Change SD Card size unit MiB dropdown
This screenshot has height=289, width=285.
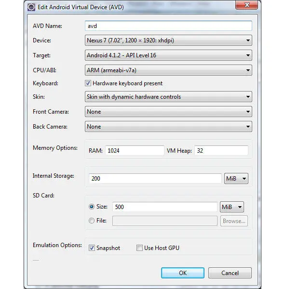(231, 207)
